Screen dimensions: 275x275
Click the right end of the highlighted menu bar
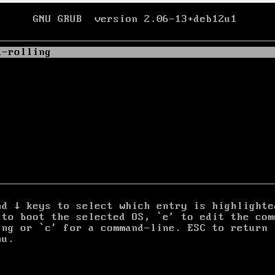click(x=270, y=52)
